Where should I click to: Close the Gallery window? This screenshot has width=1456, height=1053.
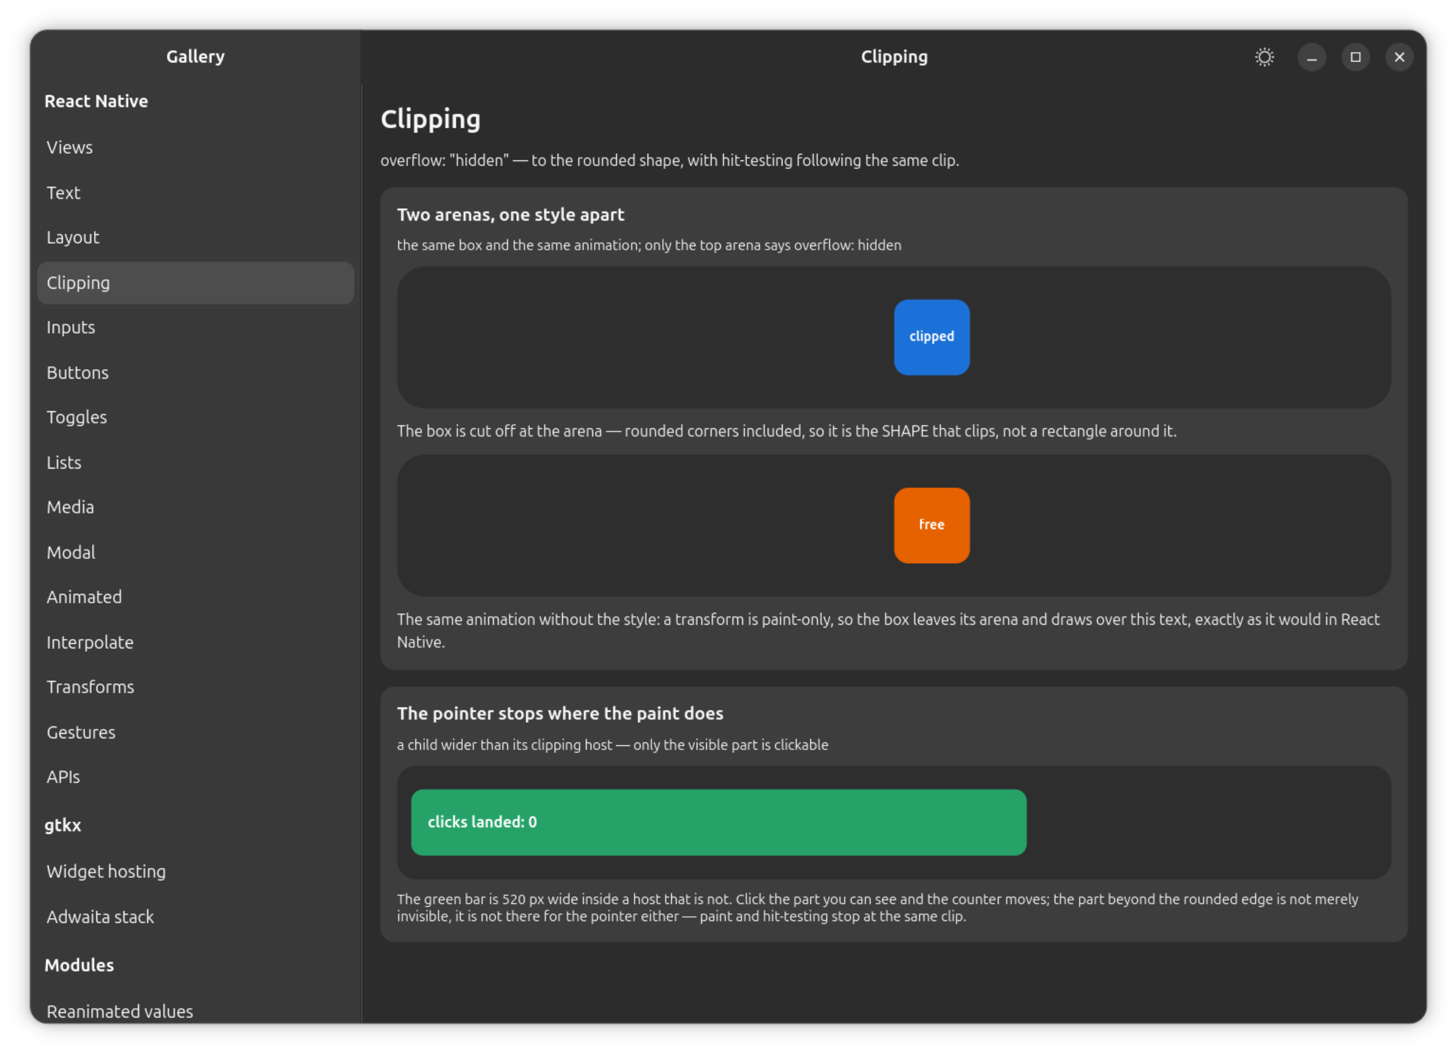tap(1399, 57)
